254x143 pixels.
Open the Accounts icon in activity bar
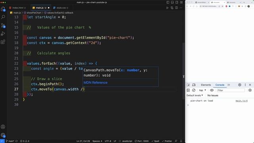[3, 127]
